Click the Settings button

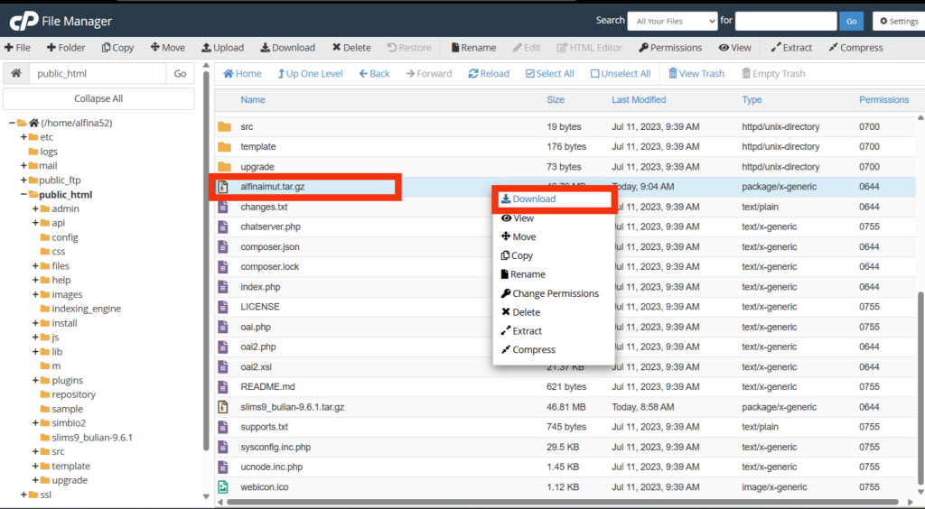tap(897, 21)
